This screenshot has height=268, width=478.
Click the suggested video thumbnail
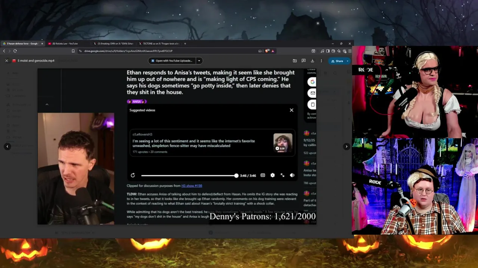pos(283,143)
